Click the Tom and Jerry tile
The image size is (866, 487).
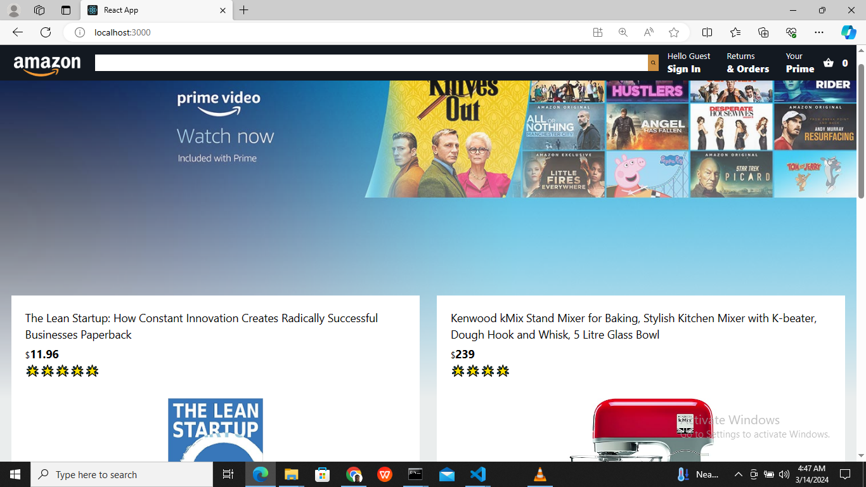pyautogui.click(x=815, y=174)
